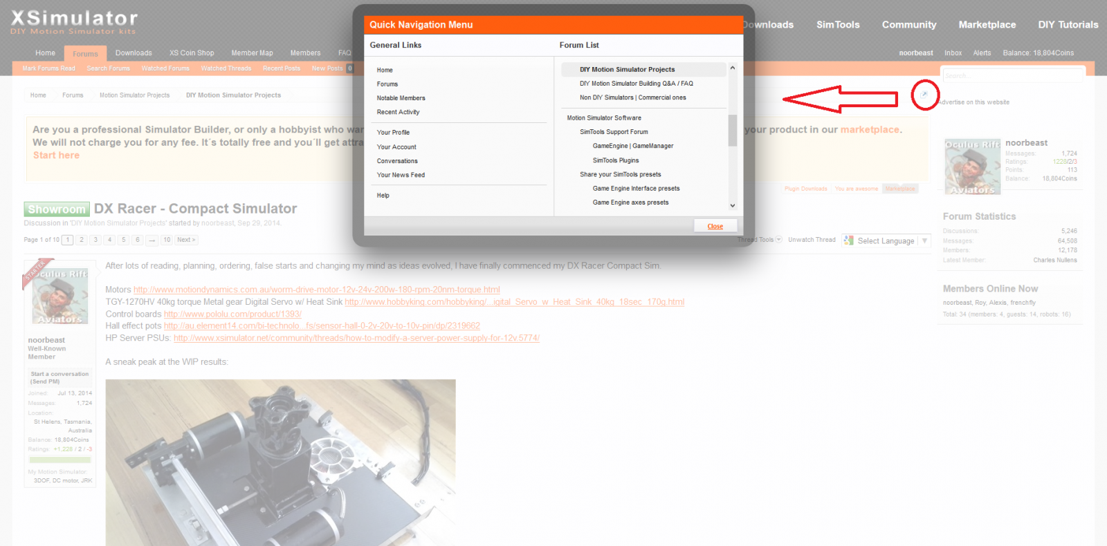Open the Select Language dropdown arrow
This screenshot has width=1107, height=546.
pos(924,241)
